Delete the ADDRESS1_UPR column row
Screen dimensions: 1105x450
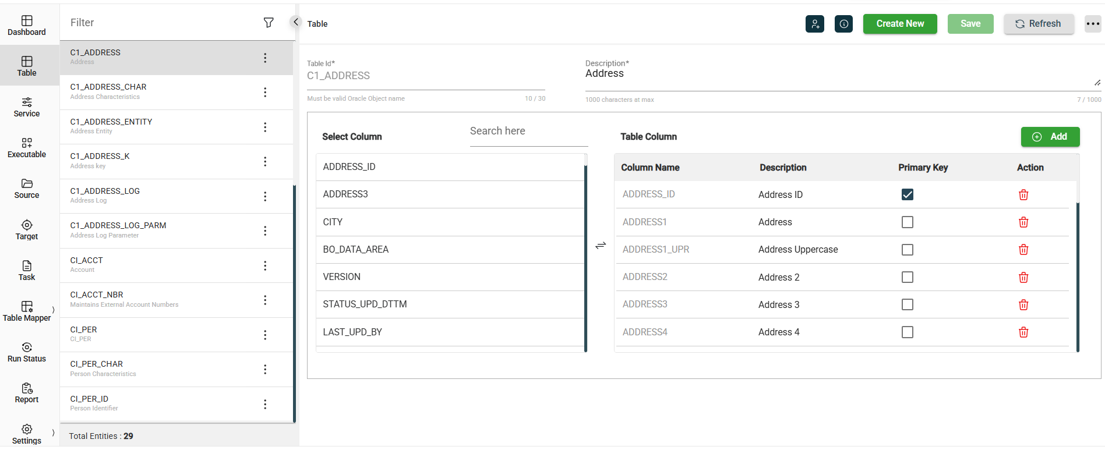click(1023, 250)
